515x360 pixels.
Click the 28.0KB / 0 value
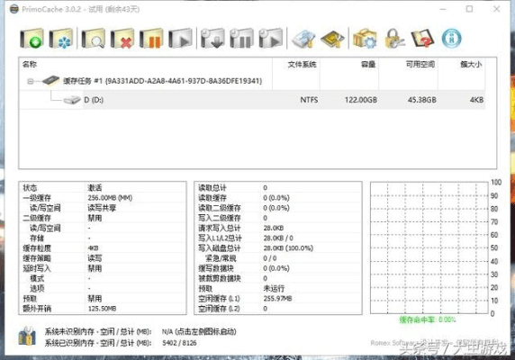[x=278, y=238]
